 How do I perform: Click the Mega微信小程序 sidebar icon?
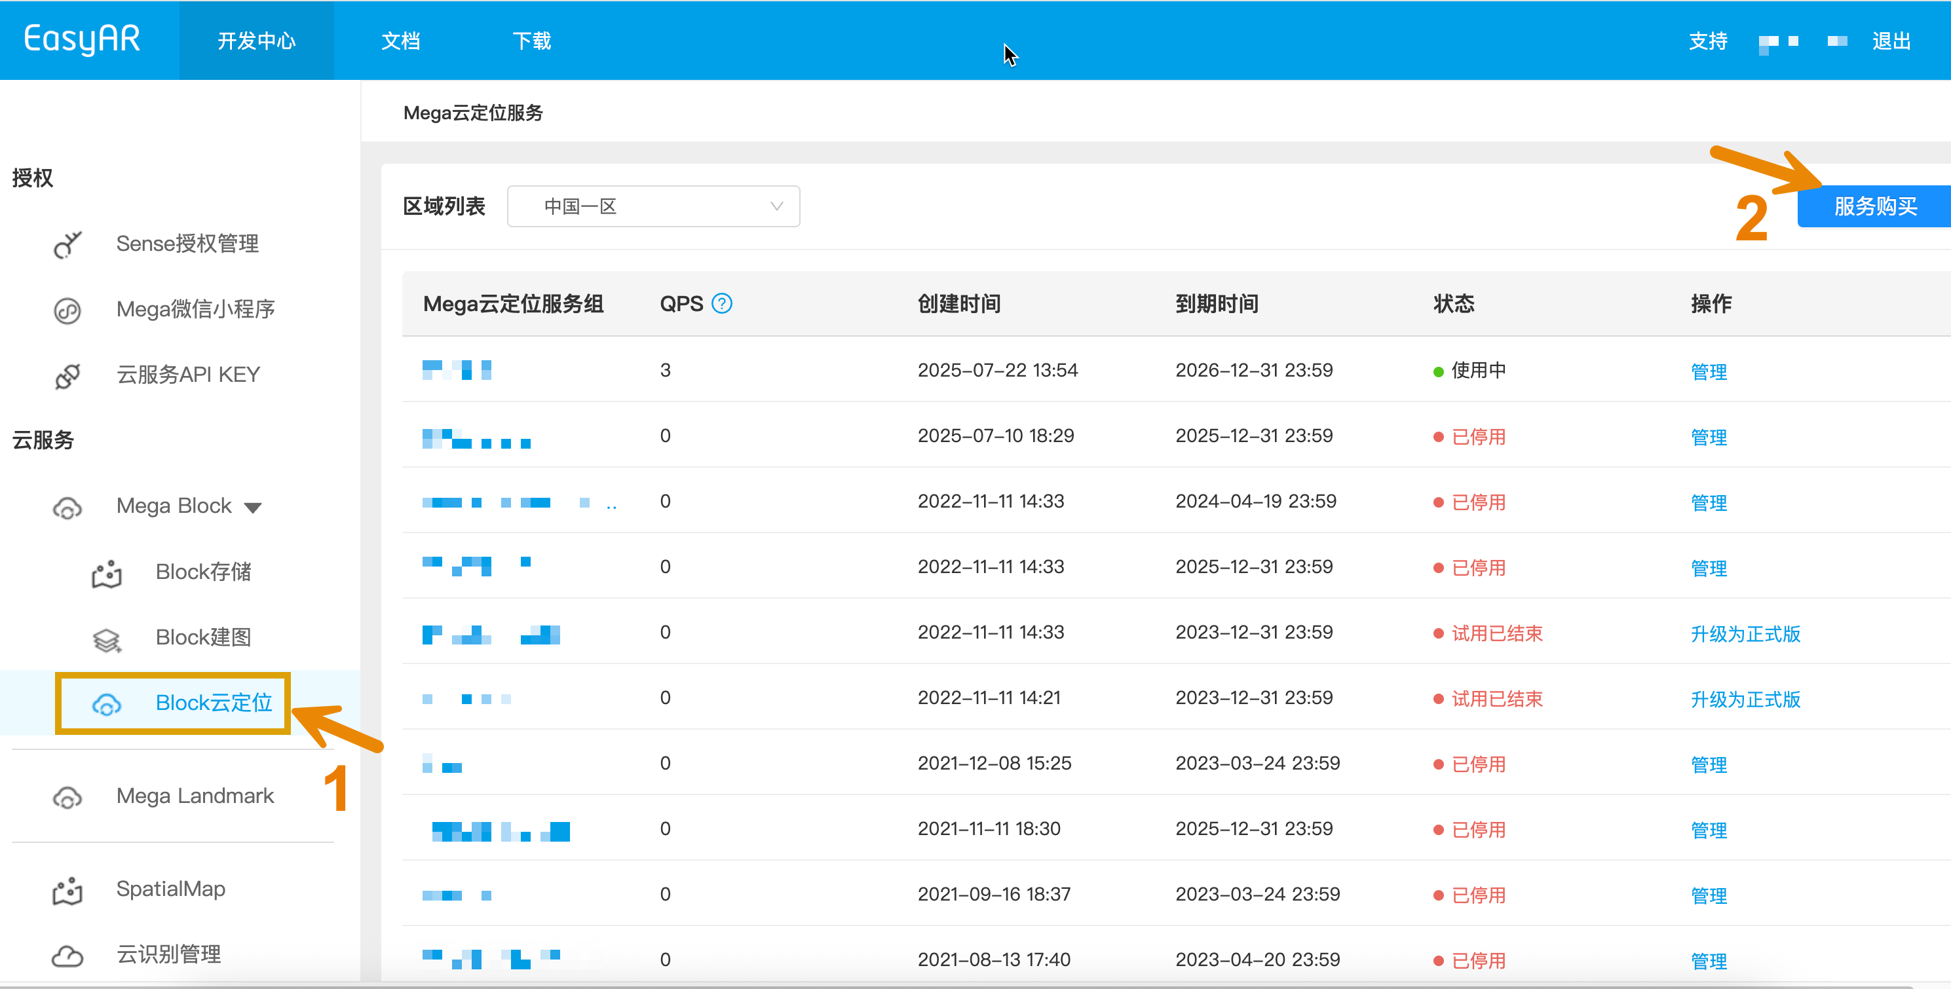click(67, 310)
